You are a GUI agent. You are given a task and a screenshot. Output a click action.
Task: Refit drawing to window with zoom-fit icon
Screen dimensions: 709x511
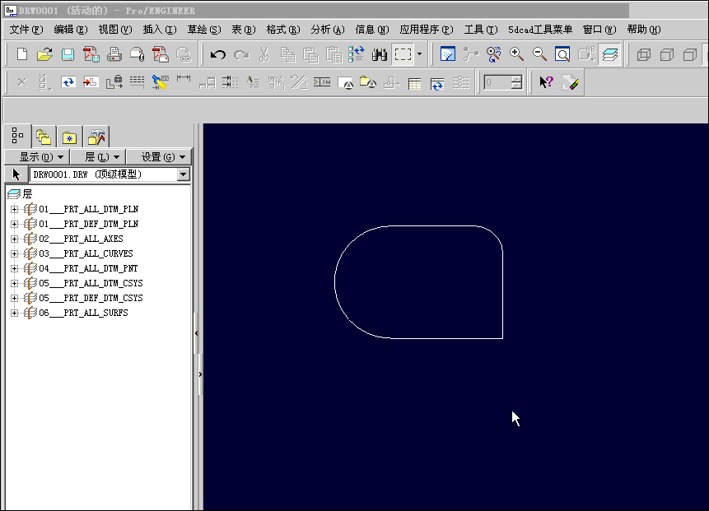point(562,54)
